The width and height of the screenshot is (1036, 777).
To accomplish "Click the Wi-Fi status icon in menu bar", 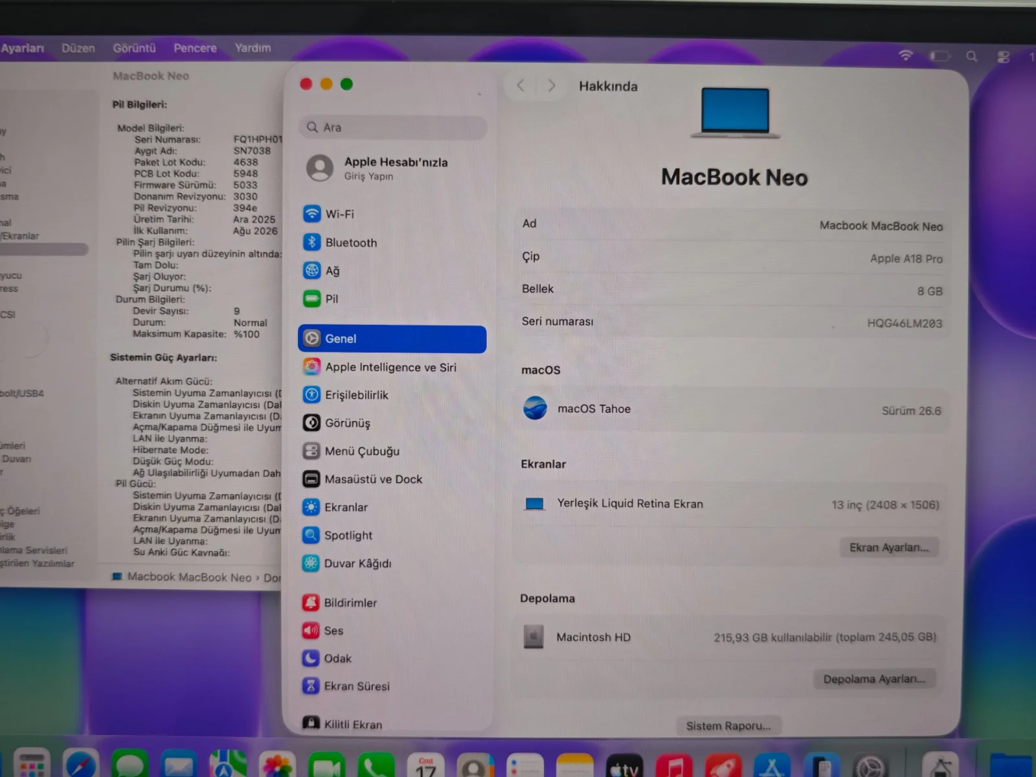I will [906, 56].
